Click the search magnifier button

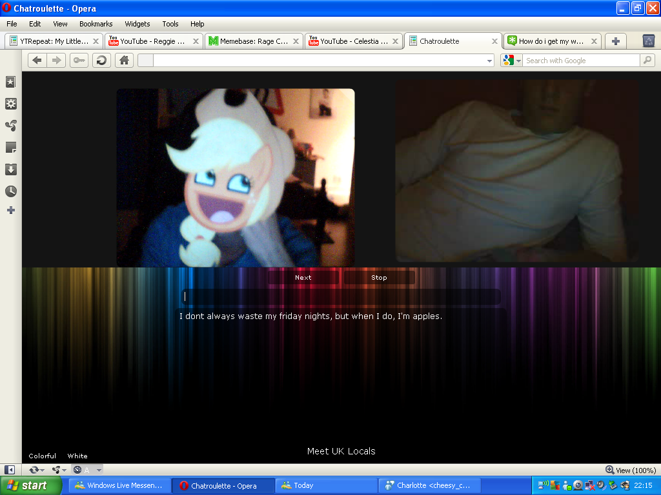tap(647, 60)
